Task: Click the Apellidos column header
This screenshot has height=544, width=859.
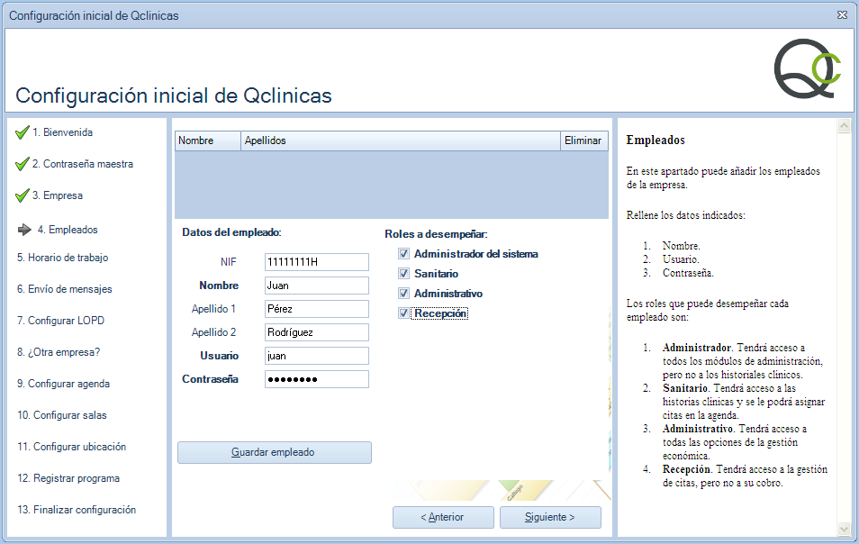Action: point(400,141)
